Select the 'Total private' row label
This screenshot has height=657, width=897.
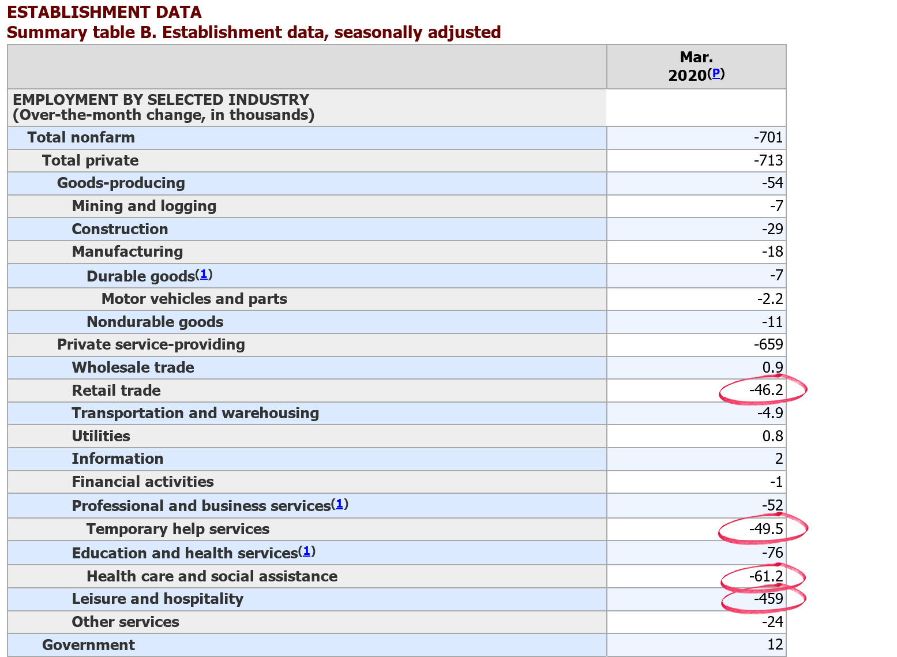[x=91, y=160]
